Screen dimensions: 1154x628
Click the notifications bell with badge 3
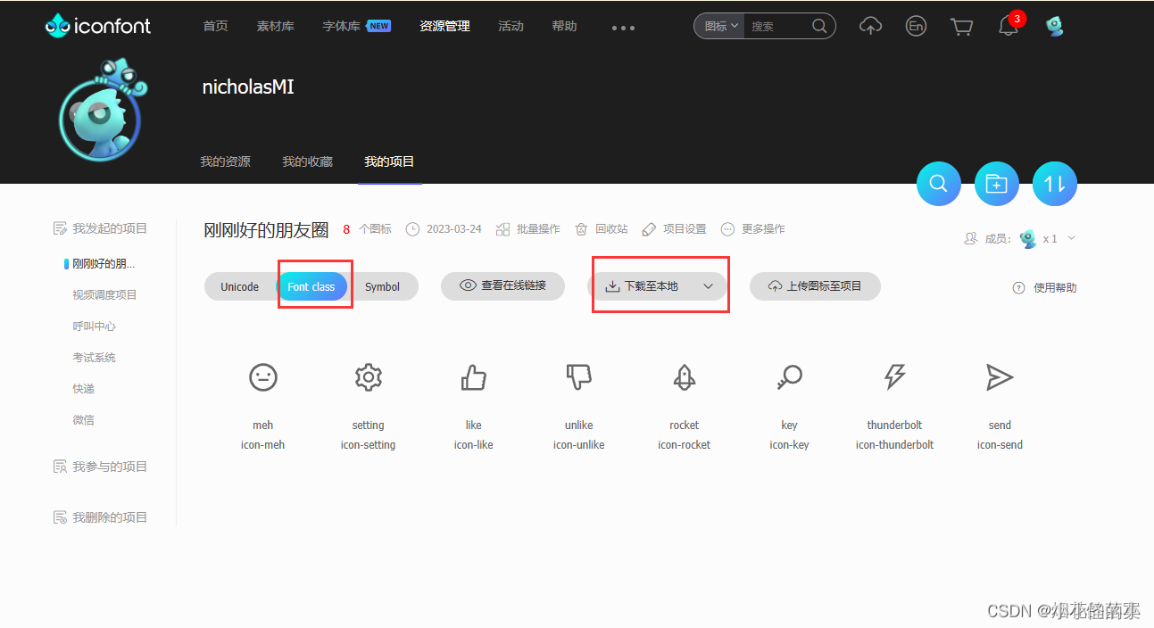1008,26
